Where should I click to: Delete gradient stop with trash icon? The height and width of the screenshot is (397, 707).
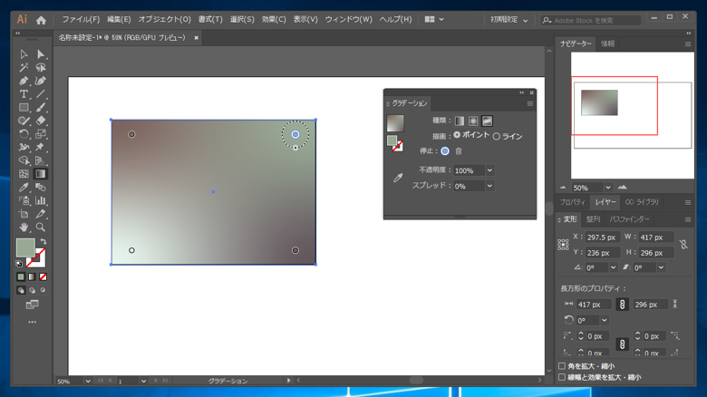[459, 151]
